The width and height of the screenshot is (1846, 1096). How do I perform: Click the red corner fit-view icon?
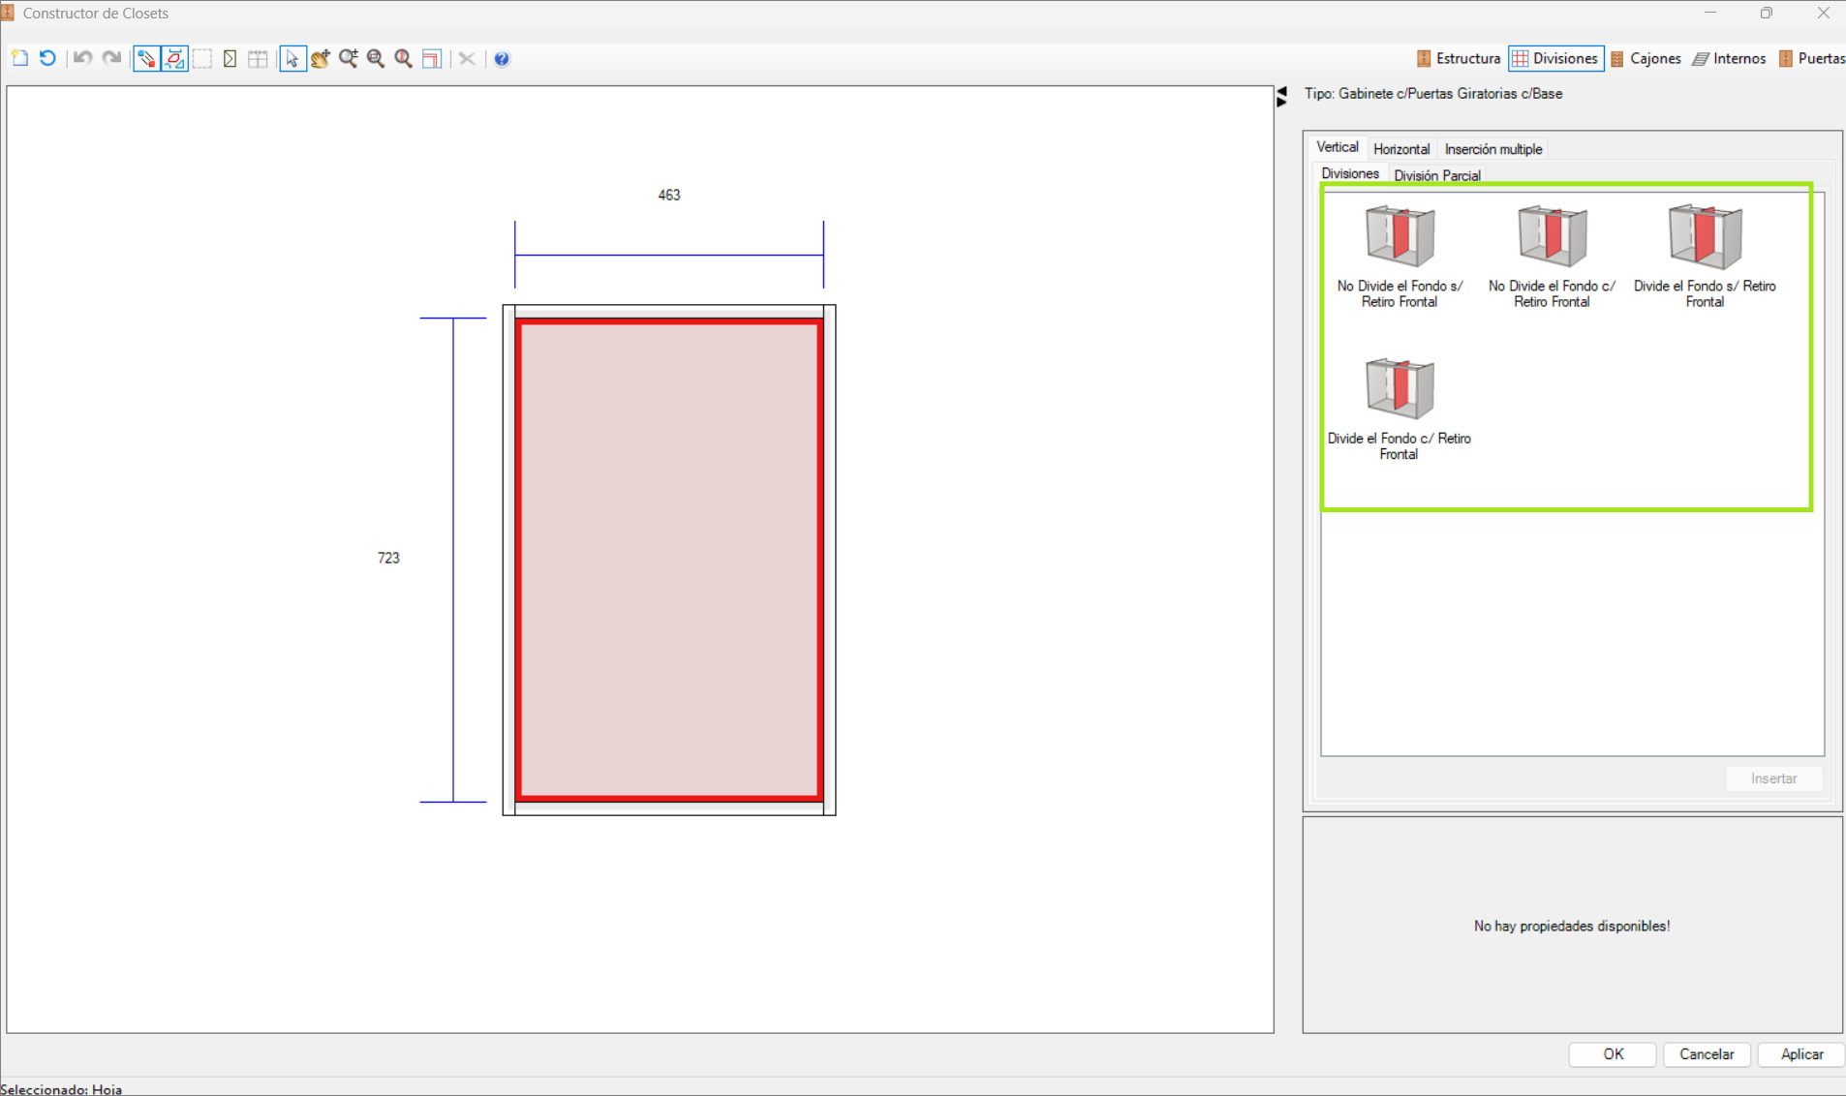[432, 58]
